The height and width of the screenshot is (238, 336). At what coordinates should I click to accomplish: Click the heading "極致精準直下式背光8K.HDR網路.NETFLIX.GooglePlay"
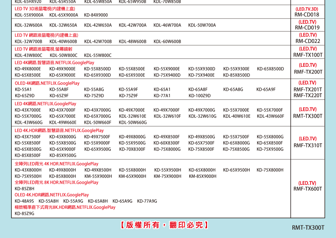pyautogui.click(x=65, y=207)
